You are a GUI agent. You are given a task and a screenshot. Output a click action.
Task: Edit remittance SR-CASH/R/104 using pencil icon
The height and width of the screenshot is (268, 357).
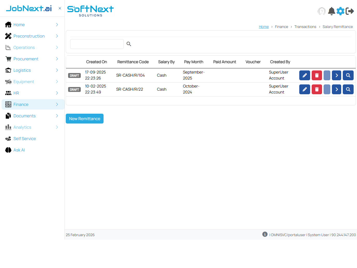pos(304,75)
